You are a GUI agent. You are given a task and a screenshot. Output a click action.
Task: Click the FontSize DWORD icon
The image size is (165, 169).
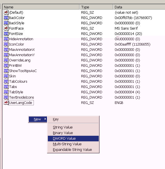click(x=6, y=34)
